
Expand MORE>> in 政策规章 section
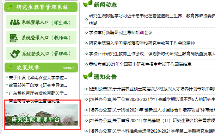coord(68,68)
